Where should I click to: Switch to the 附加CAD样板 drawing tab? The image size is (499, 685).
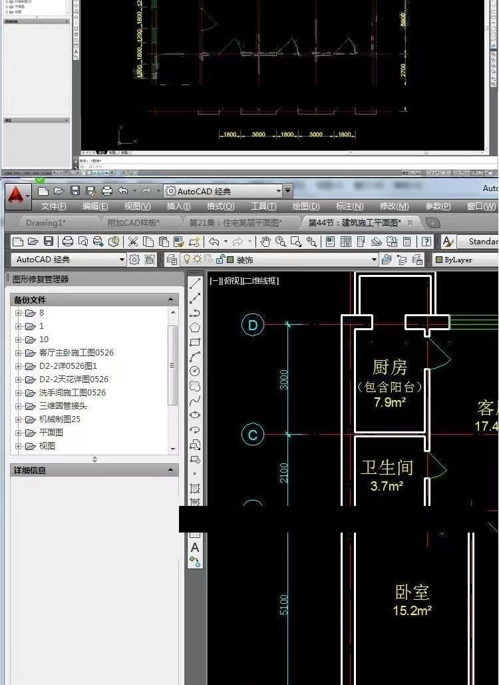133,223
